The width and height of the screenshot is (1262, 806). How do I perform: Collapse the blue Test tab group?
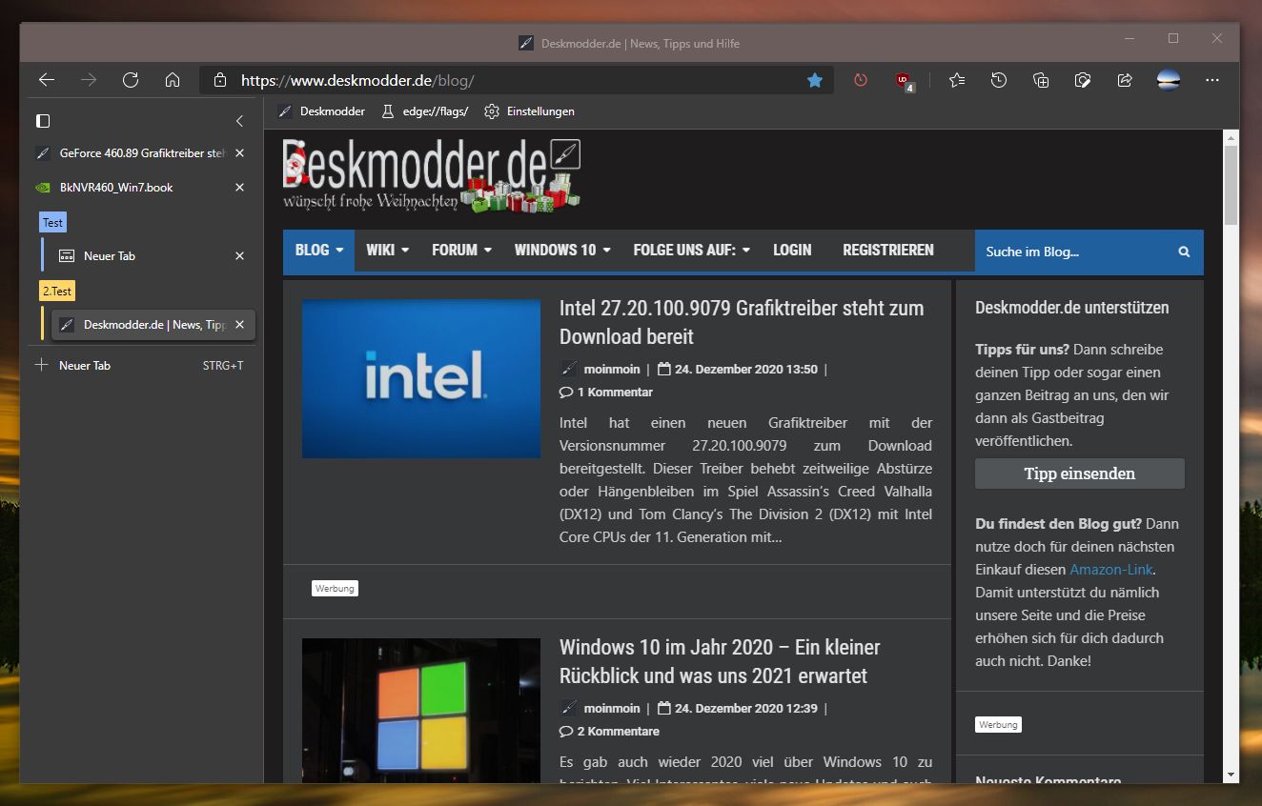(53, 222)
